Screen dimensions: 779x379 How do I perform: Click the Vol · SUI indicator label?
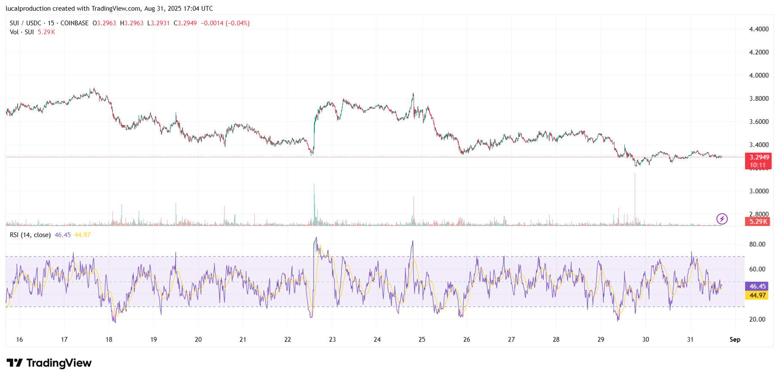[22, 32]
